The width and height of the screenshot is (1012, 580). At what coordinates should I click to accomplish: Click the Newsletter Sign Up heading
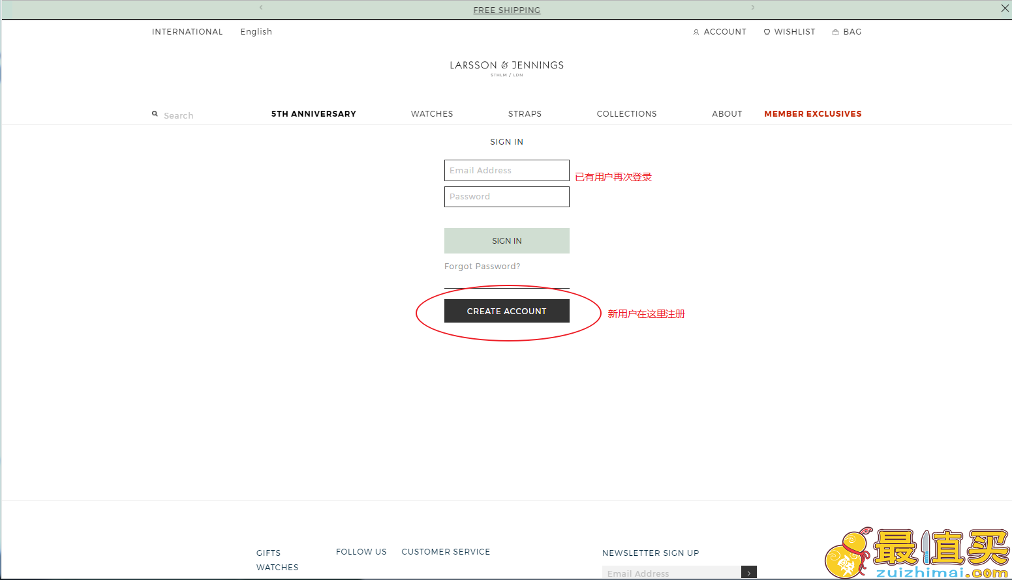651,553
